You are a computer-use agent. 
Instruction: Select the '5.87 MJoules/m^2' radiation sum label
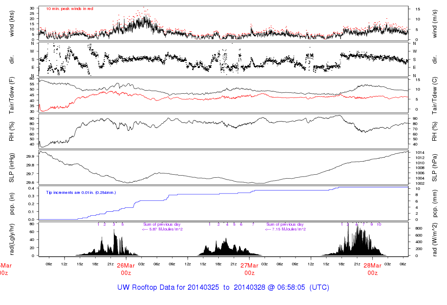tap(166, 229)
